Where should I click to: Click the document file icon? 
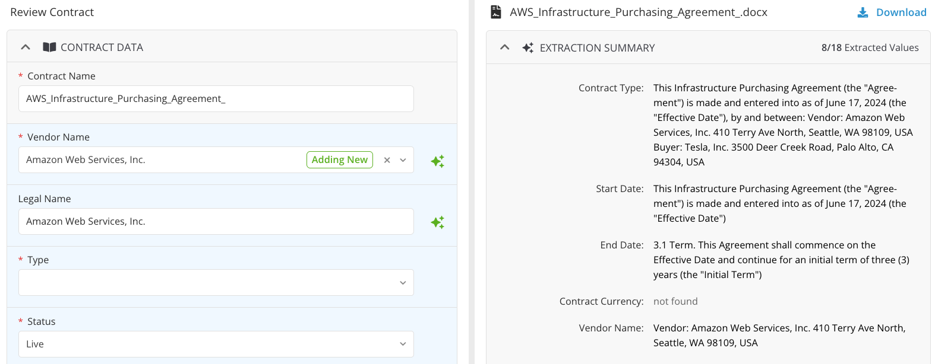(x=496, y=12)
